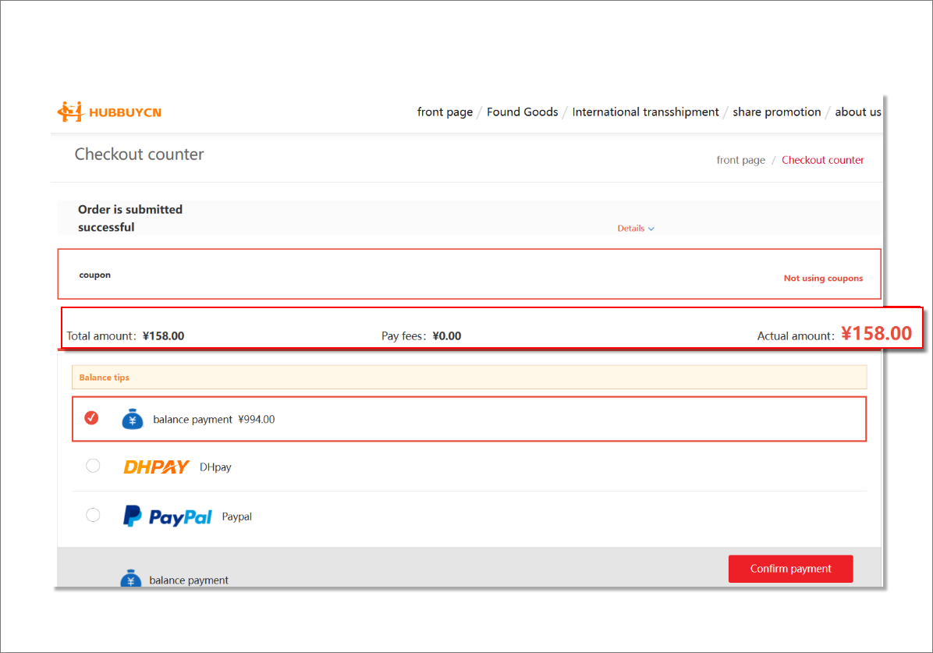Select the balance payment radio button
The image size is (933, 653).
pos(92,418)
